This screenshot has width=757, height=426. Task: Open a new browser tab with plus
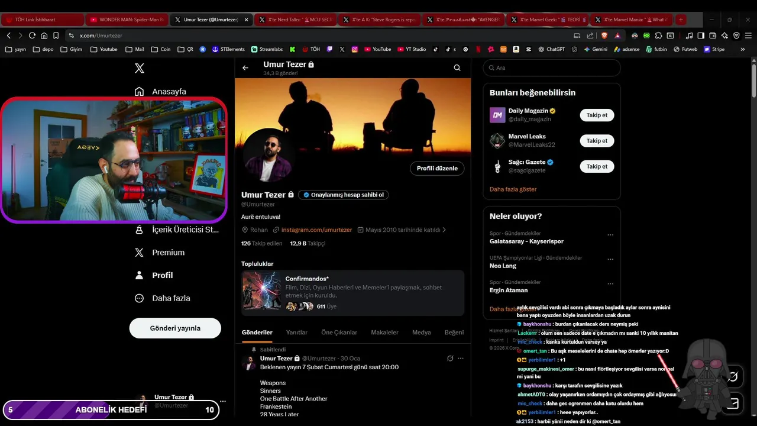[x=681, y=20]
